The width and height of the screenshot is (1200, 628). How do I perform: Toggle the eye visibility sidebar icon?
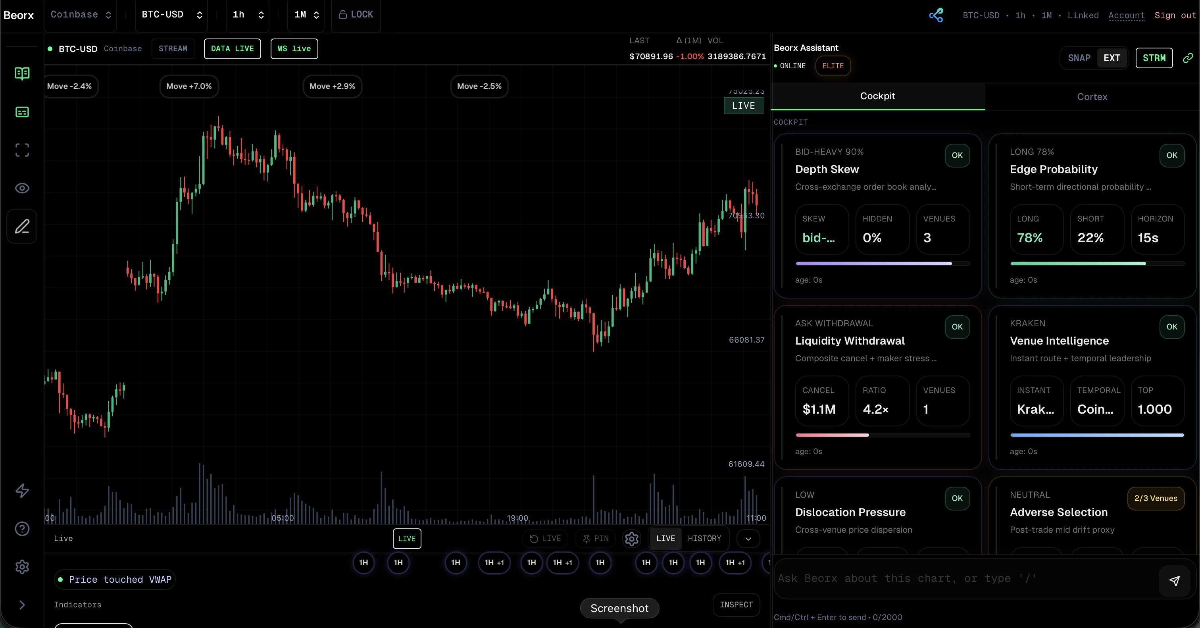(x=22, y=188)
